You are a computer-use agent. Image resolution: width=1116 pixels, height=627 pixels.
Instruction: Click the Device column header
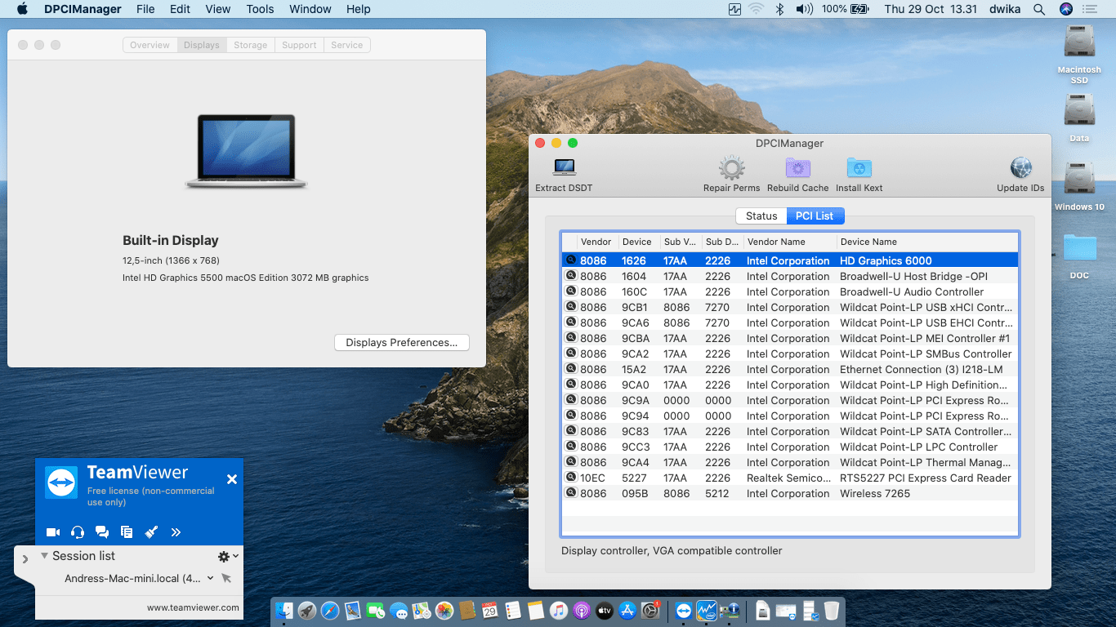[639, 242]
